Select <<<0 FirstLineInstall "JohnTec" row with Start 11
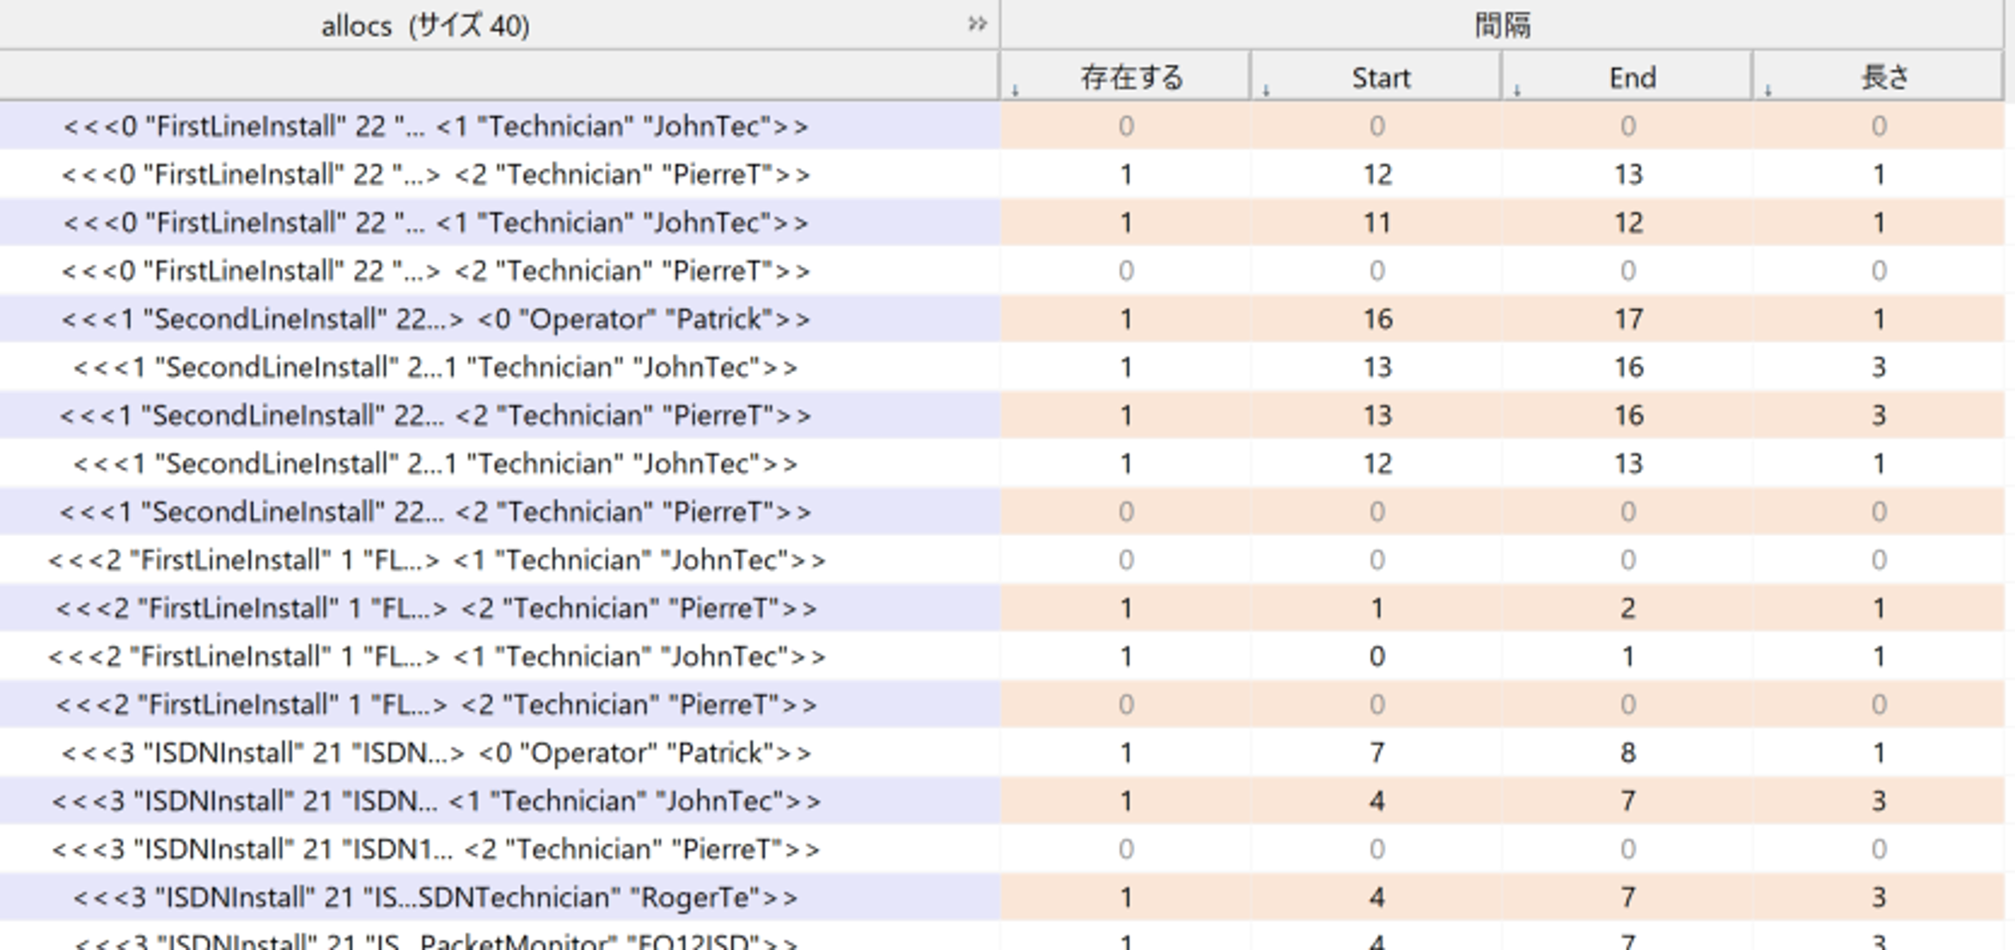 point(1002,222)
